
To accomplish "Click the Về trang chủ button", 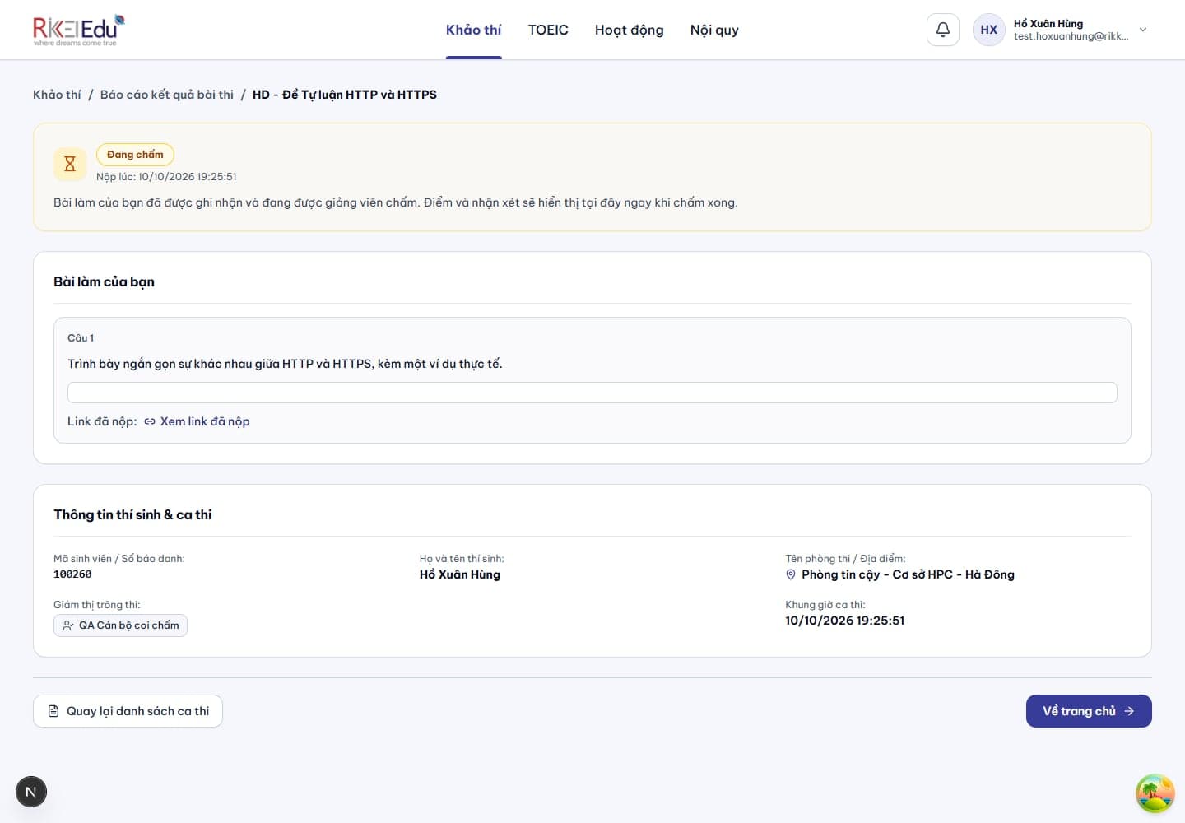I will (1089, 711).
